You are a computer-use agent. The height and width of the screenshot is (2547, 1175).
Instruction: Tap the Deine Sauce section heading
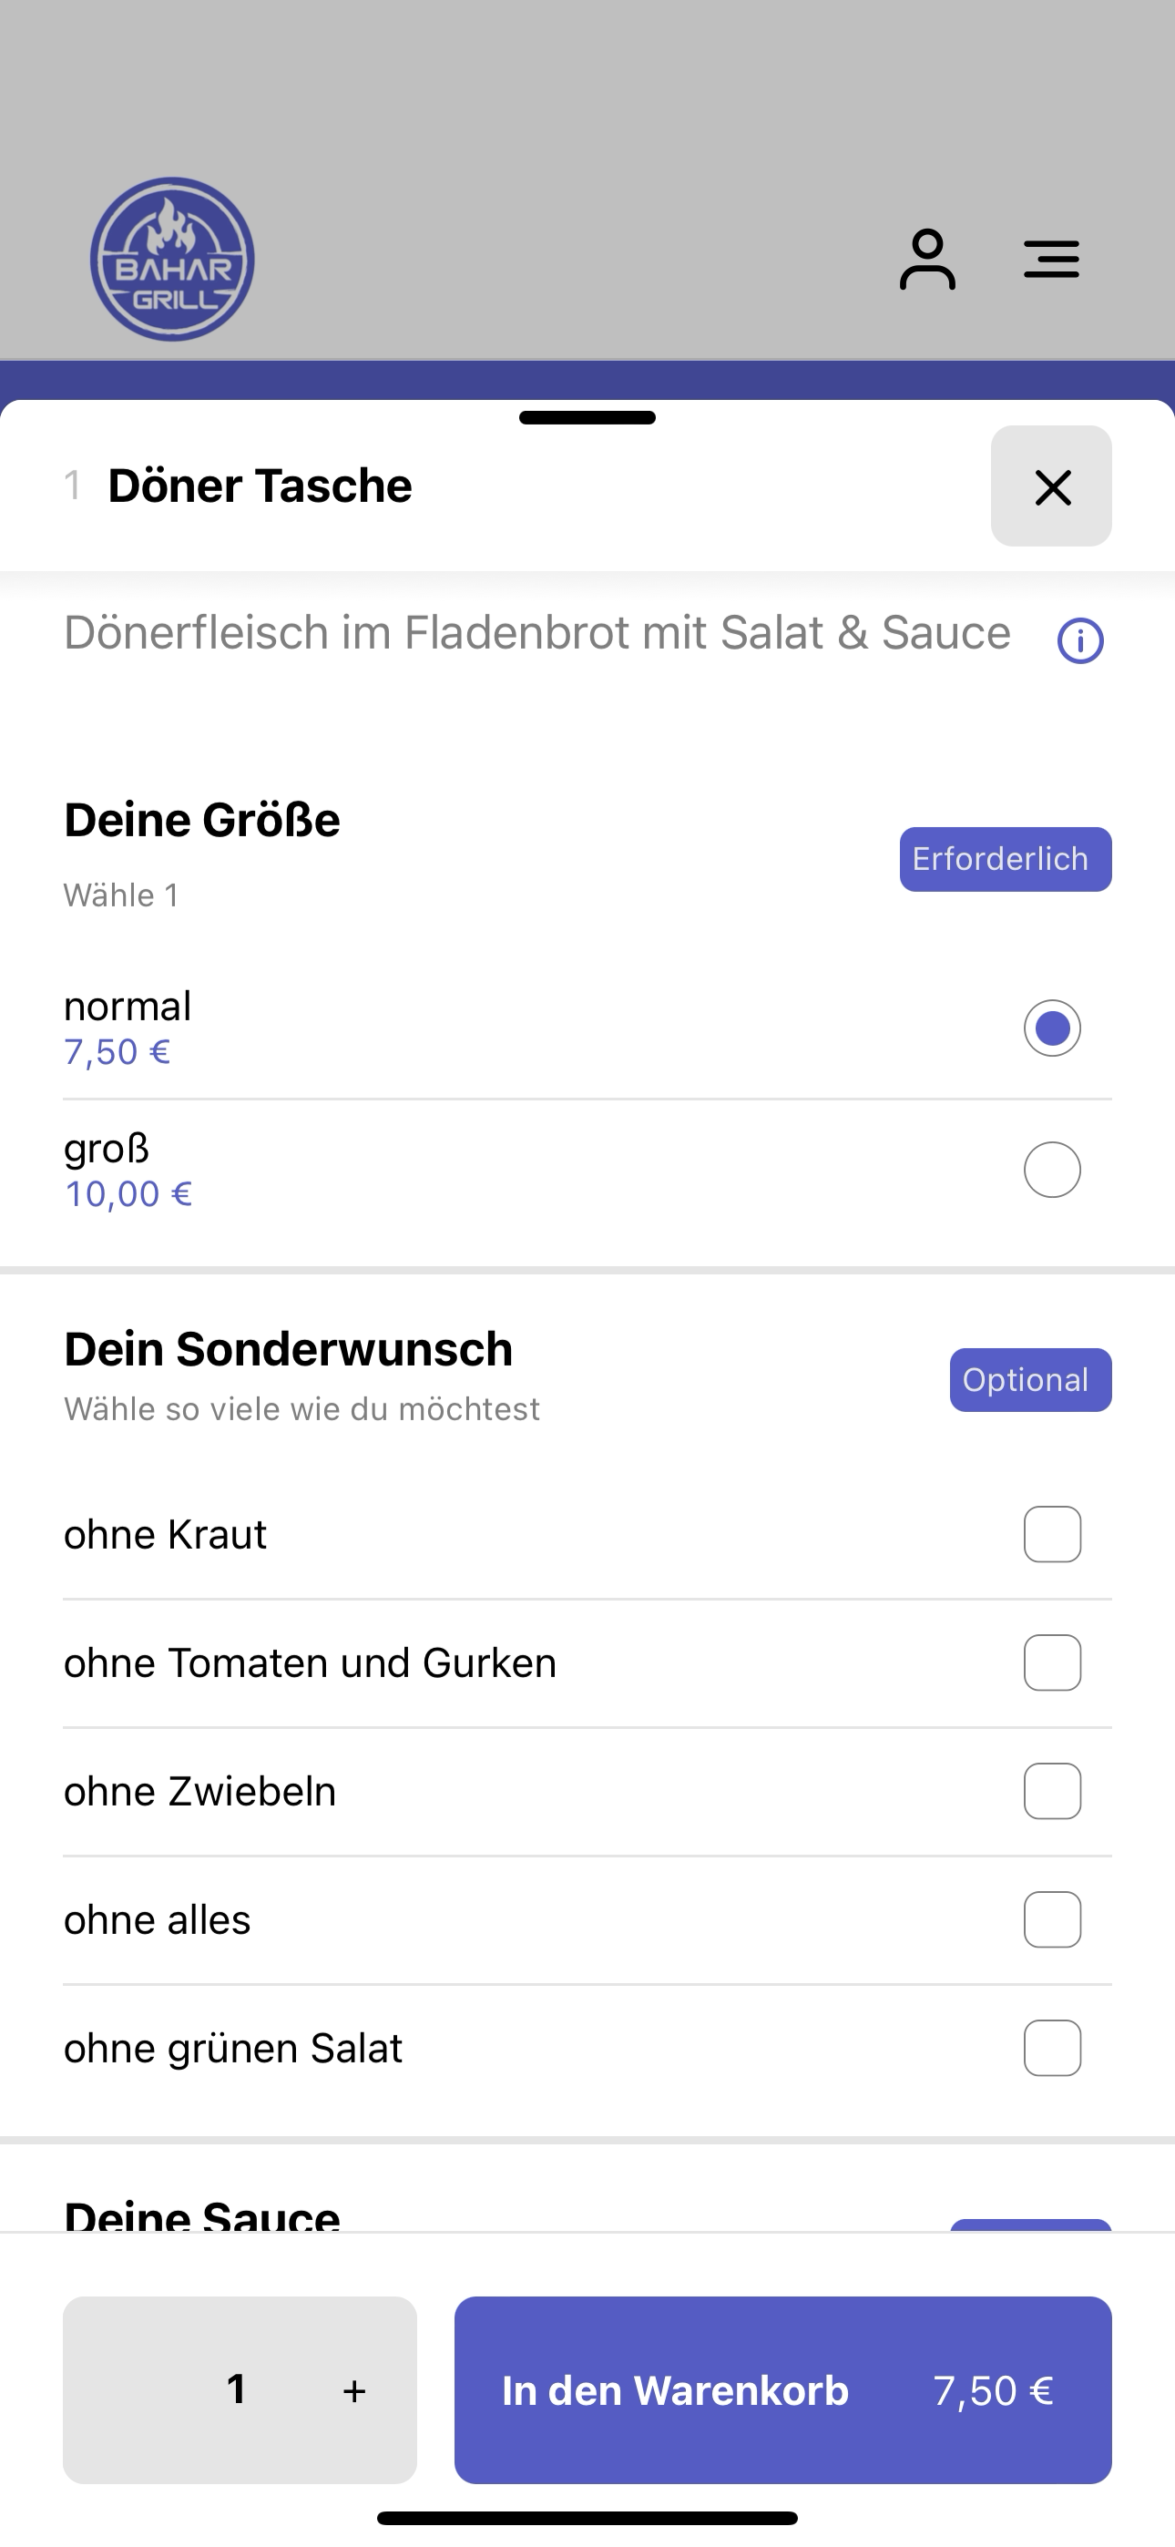pyautogui.click(x=202, y=2215)
